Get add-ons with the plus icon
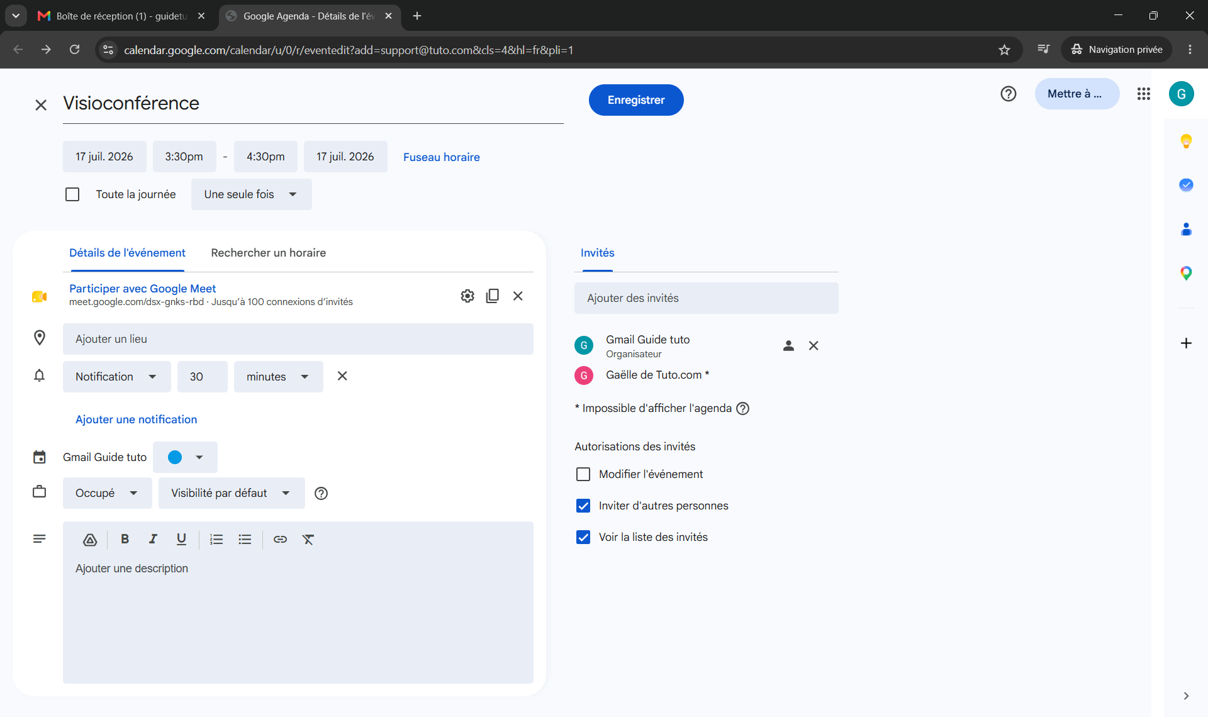 pyautogui.click(x=1186, y=343)
